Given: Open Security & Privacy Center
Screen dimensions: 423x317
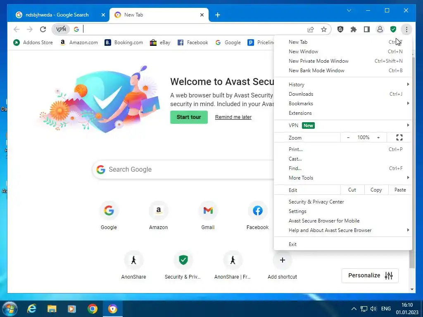Looking at the screenshot, I should [343, 201].
